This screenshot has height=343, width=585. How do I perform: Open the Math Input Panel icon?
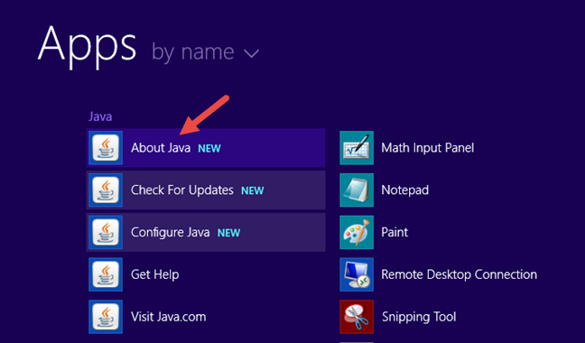point(357,148)
